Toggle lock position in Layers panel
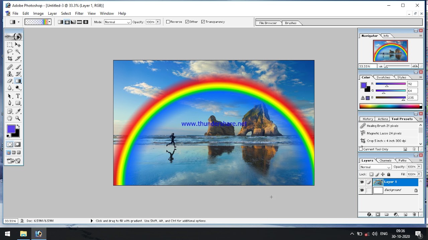The width and height of the screenshot is (428, 240). 383,174
